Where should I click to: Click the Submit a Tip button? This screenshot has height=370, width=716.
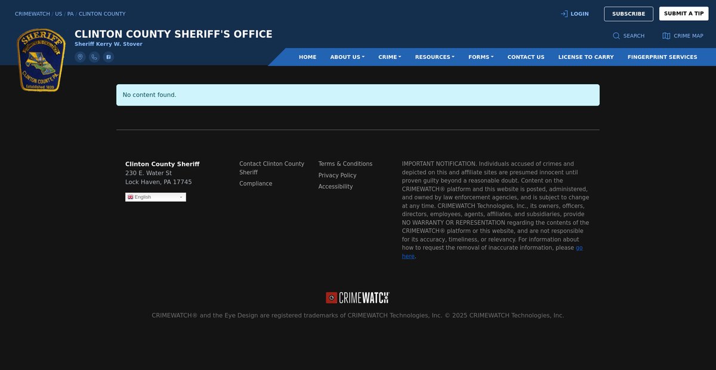pyautogui.click(x=684, y=14)
